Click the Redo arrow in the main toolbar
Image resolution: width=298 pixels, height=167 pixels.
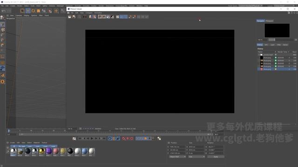(9, 11)
